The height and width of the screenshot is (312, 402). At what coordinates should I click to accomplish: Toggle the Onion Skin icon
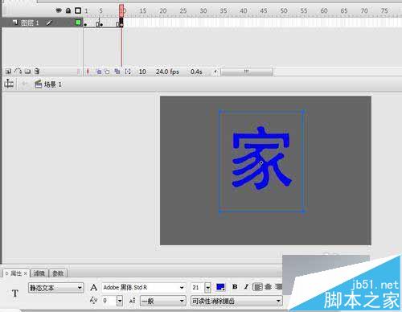(99, 72)
